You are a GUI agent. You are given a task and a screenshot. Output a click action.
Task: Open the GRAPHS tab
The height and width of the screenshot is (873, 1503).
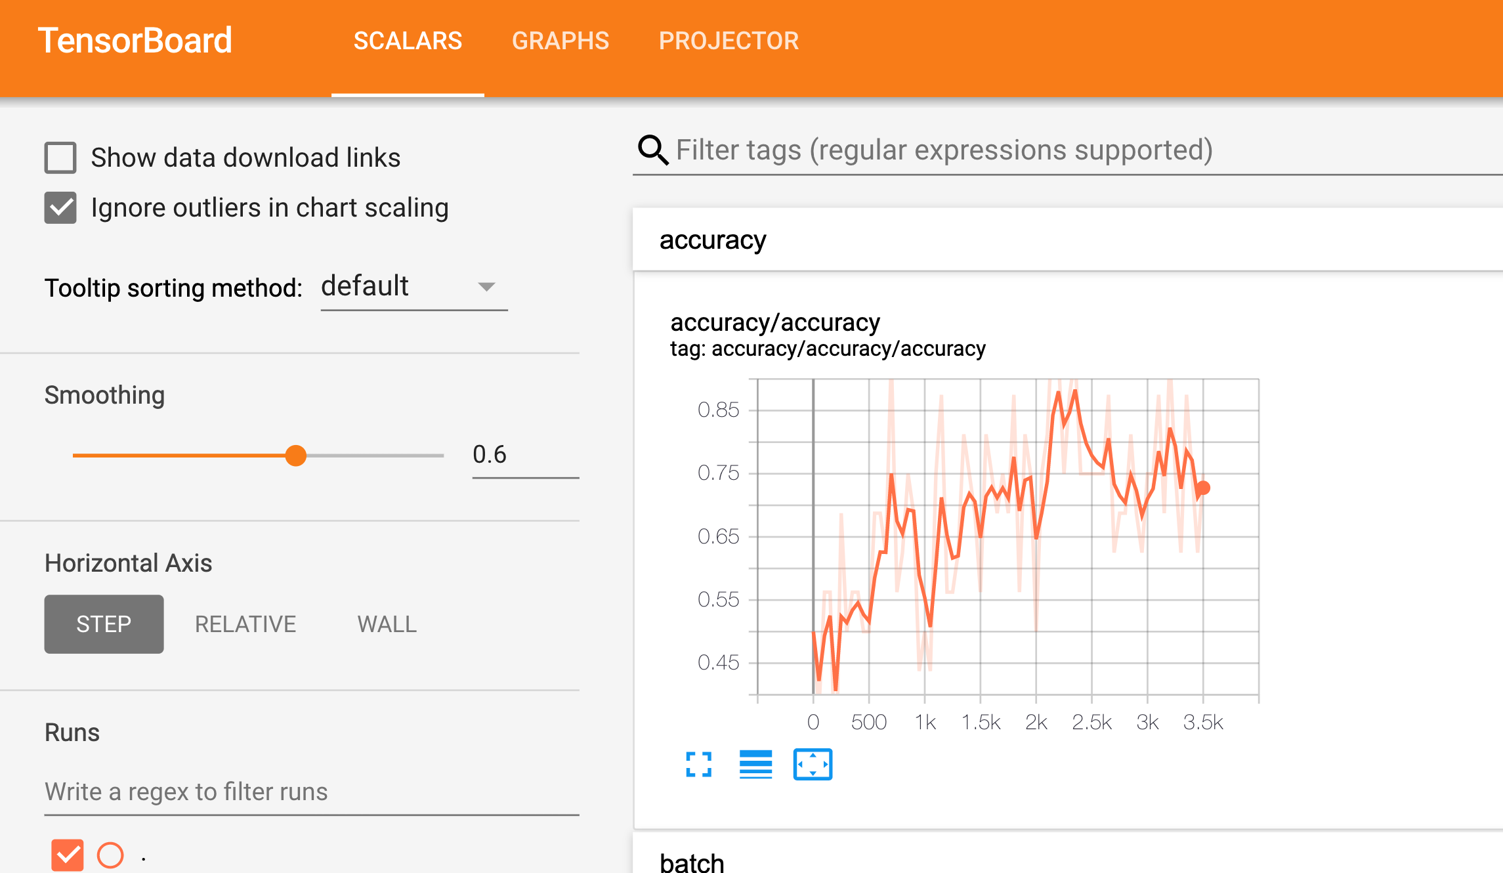click(561, 41)
